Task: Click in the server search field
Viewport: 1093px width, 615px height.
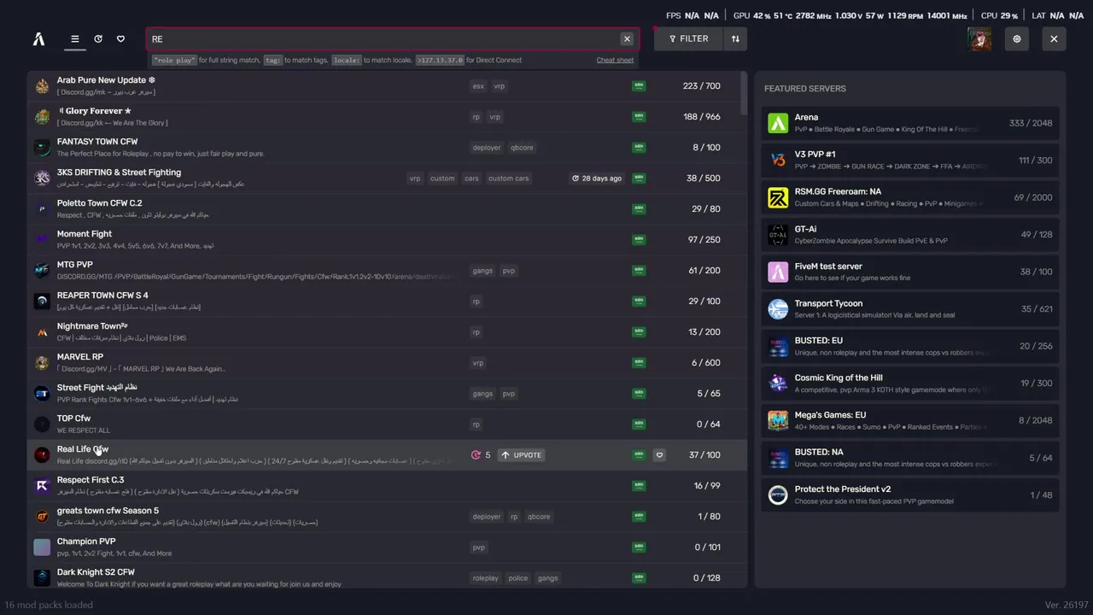Action: [384, 38]
